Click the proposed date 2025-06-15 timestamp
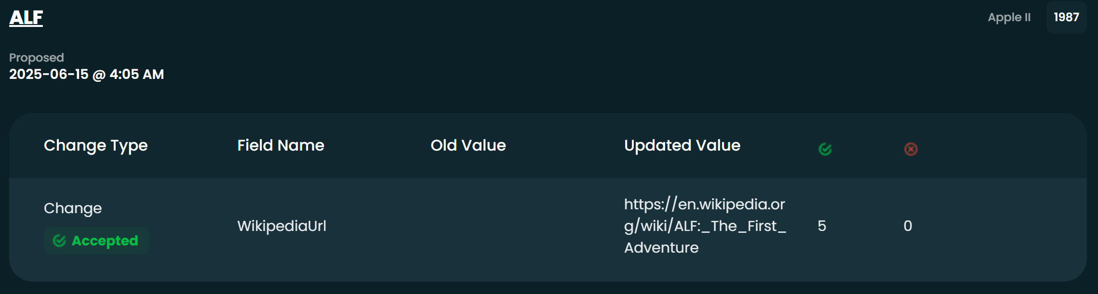1098x294 pixels. tap(87, 74)
